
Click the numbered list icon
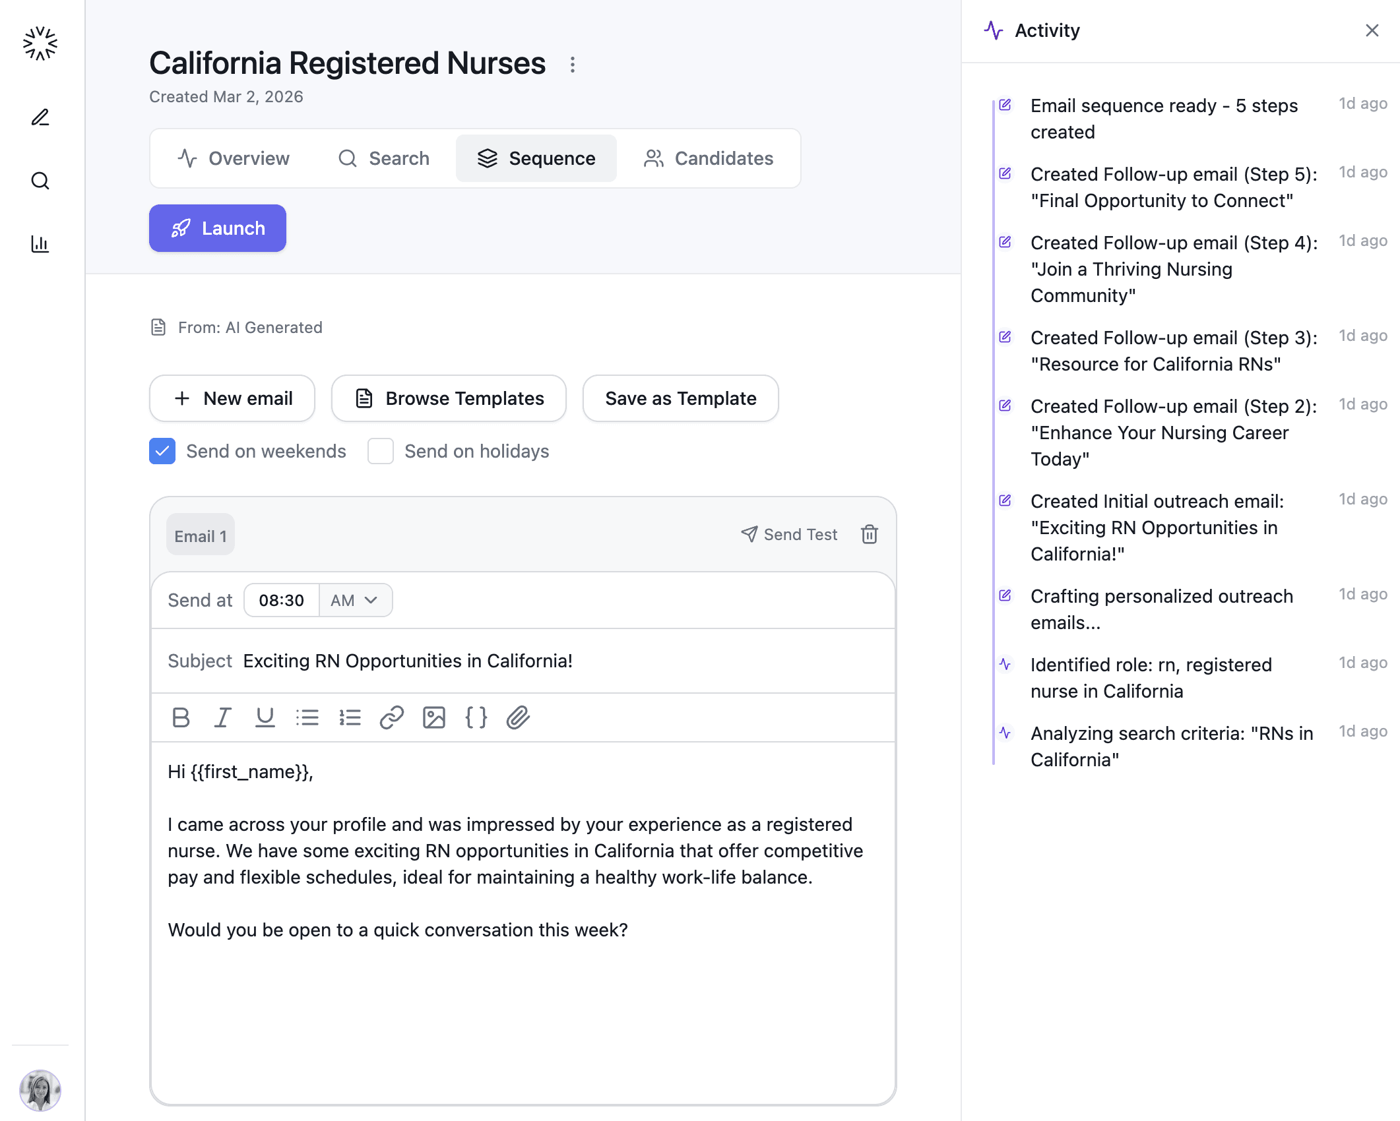tap(350, 717)
